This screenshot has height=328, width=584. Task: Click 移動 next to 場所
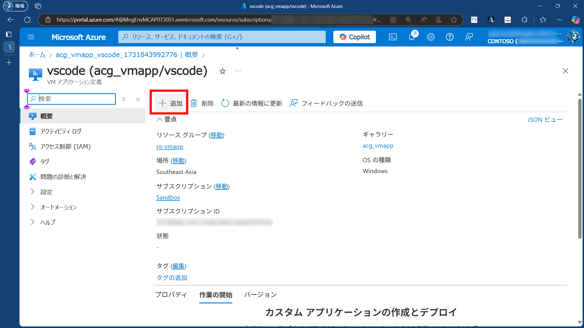[x=178, y=161]
